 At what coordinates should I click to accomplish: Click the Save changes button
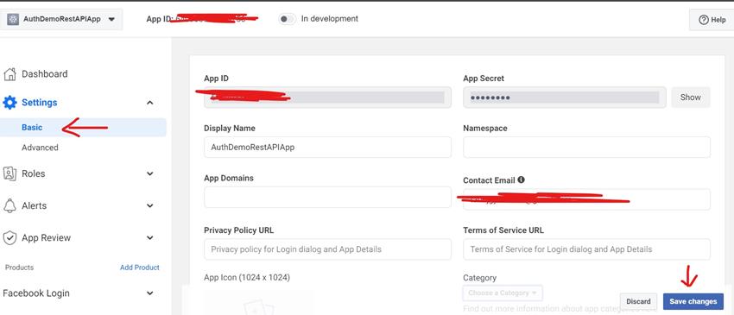pos(693,301)
